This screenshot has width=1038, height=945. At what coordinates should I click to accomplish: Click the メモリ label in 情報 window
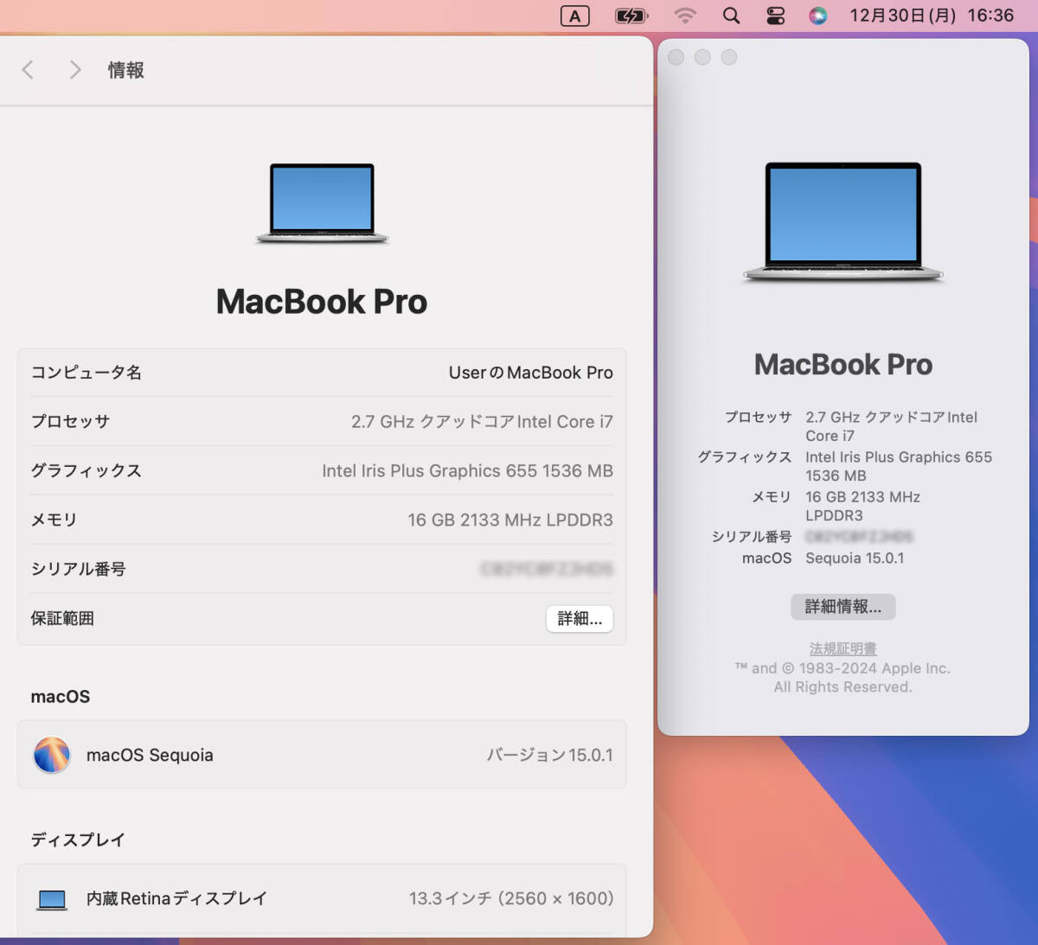click(x=54, y=520)
